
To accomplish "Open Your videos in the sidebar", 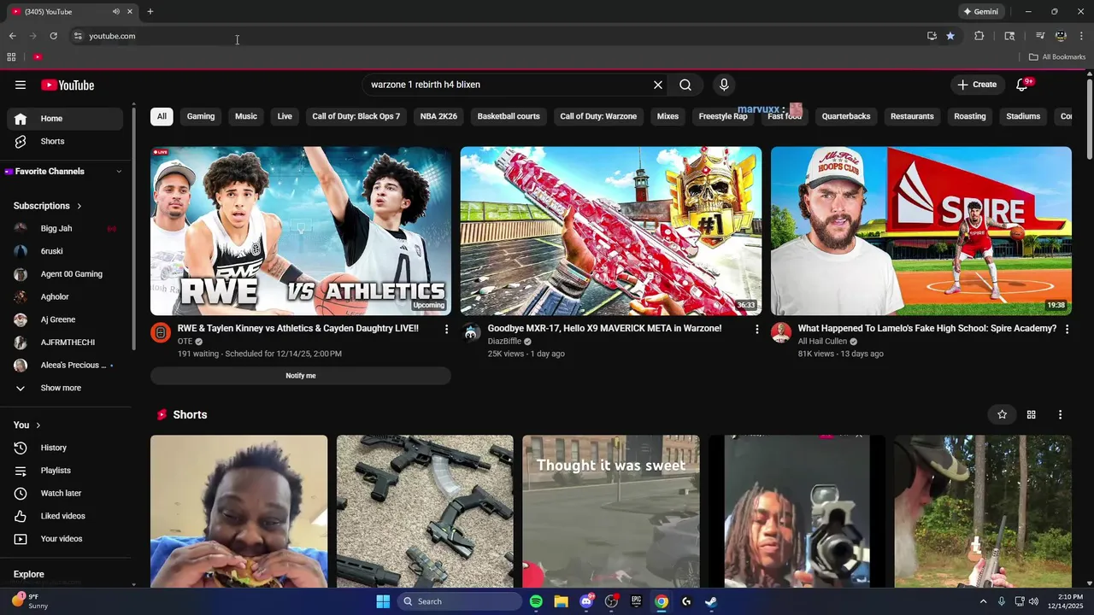I will 65,539.
